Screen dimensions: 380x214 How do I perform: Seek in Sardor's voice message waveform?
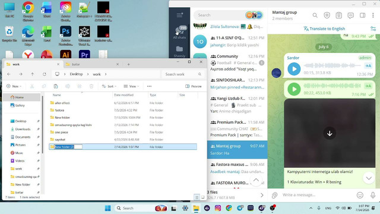click(x=332, y=65)
